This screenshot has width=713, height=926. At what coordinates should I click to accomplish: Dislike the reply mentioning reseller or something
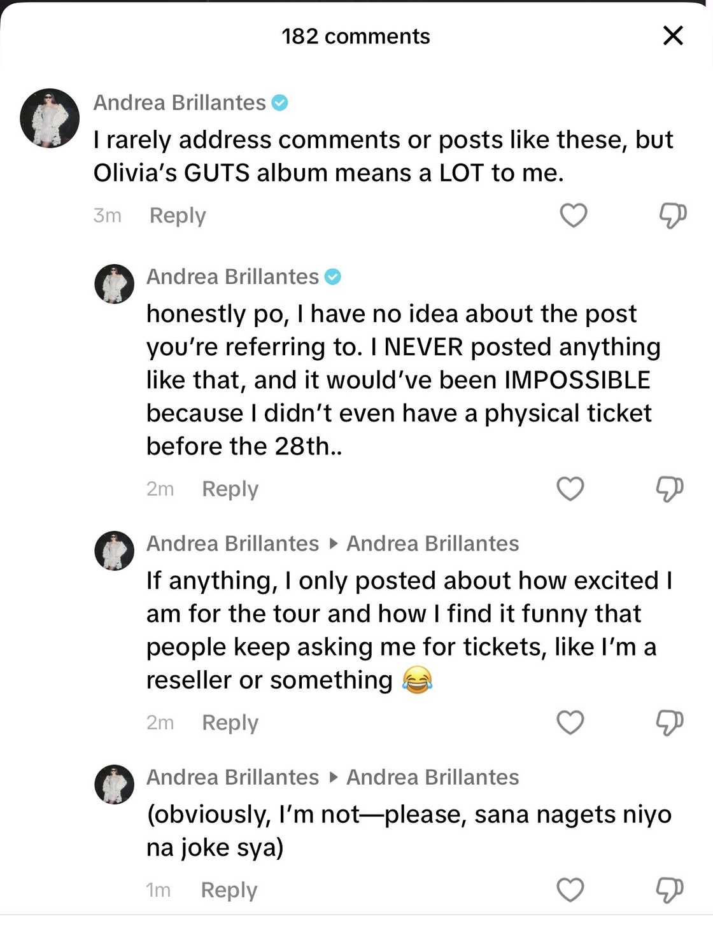(669, 722)
